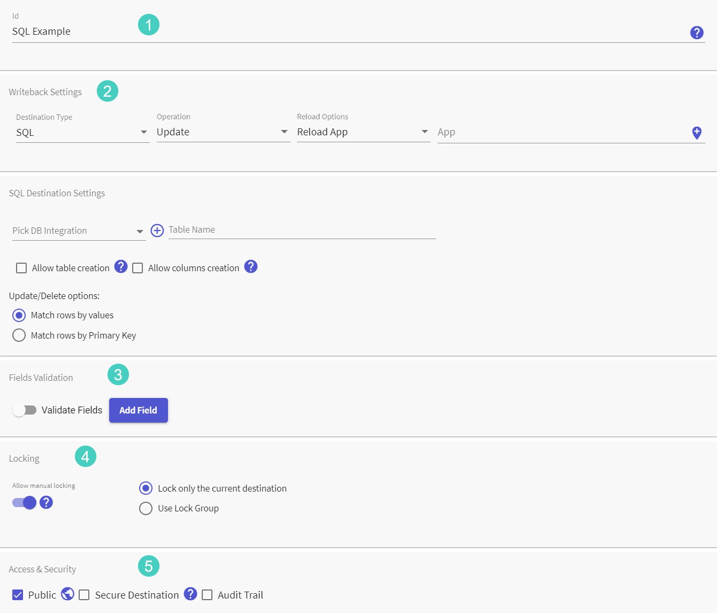The height and width of the screenshot is (613, 717).
Task: Click help icon beside manual locking toggle
Action: click(x=47, y=502)
